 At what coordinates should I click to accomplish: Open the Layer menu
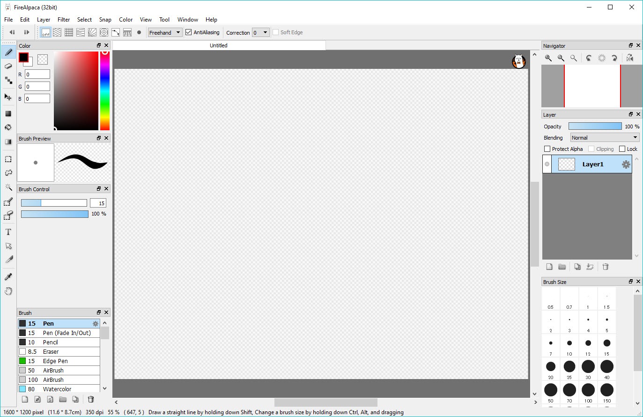44,20
